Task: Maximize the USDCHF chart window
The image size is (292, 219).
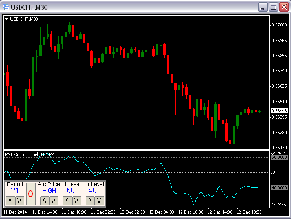Action: pos(273,7)
